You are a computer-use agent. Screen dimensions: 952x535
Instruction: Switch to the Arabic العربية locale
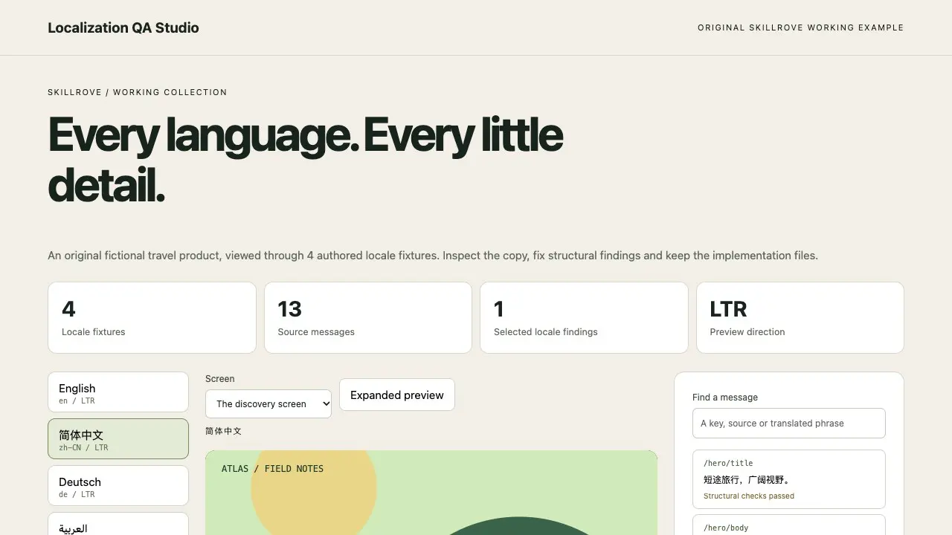(118, 524)
